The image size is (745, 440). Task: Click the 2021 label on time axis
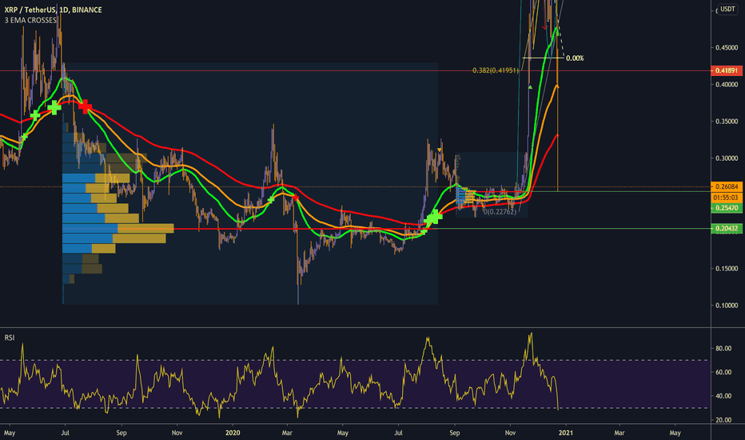(x=565, y=432)
